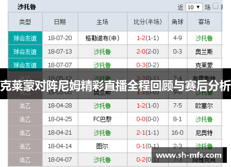Open home team 沙托鲁 in the 18-07-07 row
Image resolution: width=231 pixels, height=167 pixels.
click(x=102, y=65)
